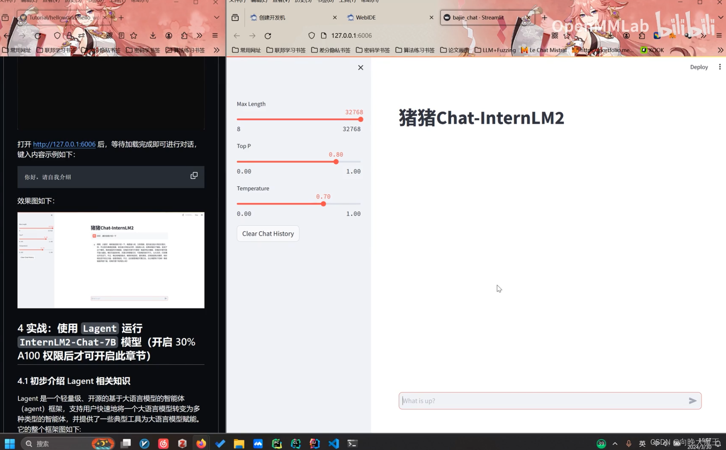
Task: Open the 效果图 screenshot thumbnail
Action: pyautogui.click(x=111, y=260)
